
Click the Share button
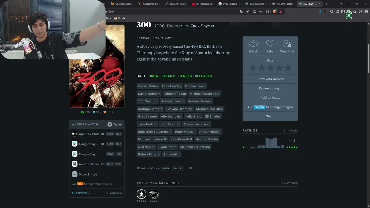[270, 116]
